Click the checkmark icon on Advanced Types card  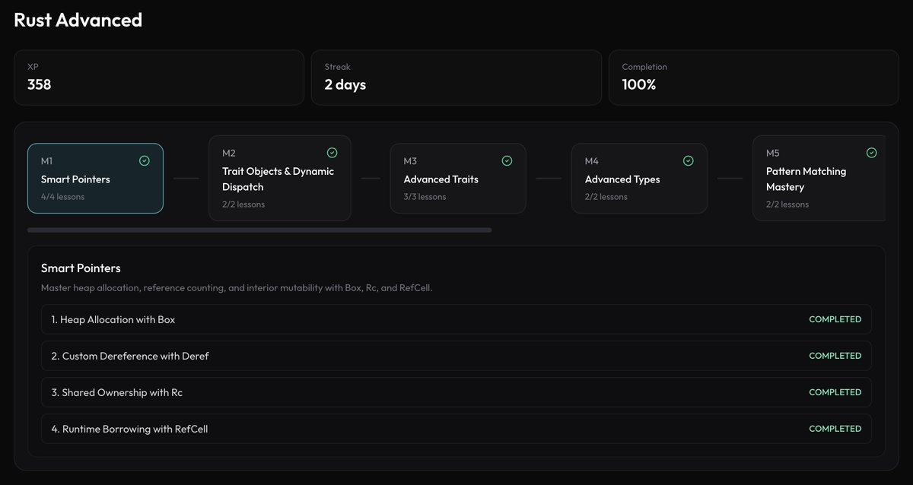tap(689, 161)
